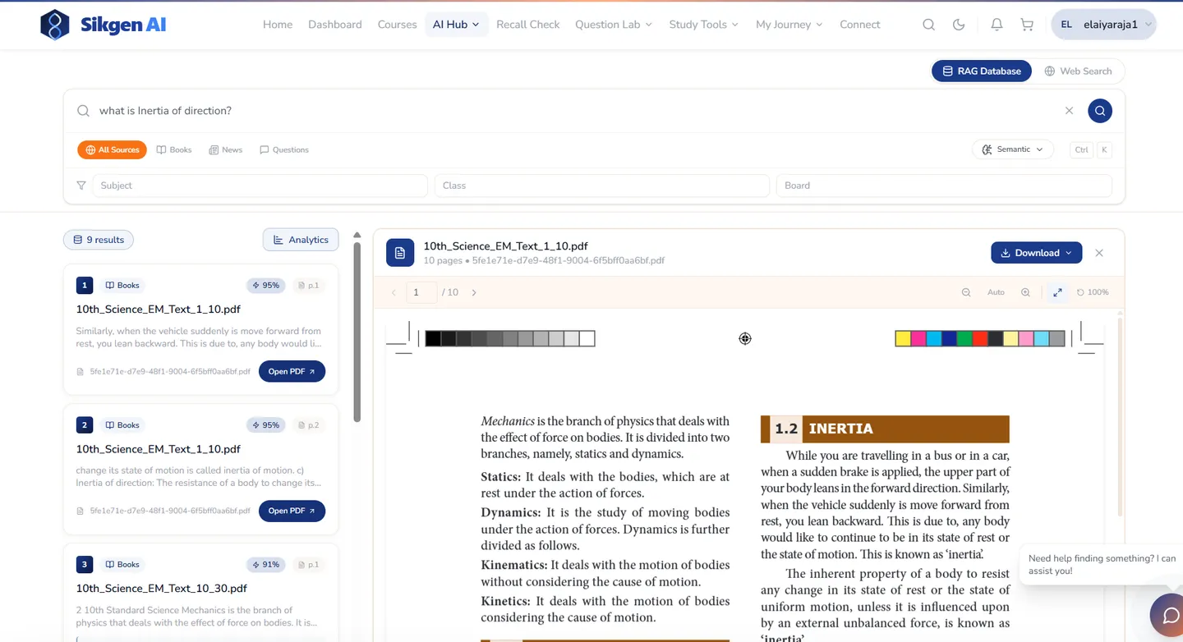Open the chat assistant bubble
This screenshot has width=1183, height=642.
pyautogui.click(x=1168, y=615)
